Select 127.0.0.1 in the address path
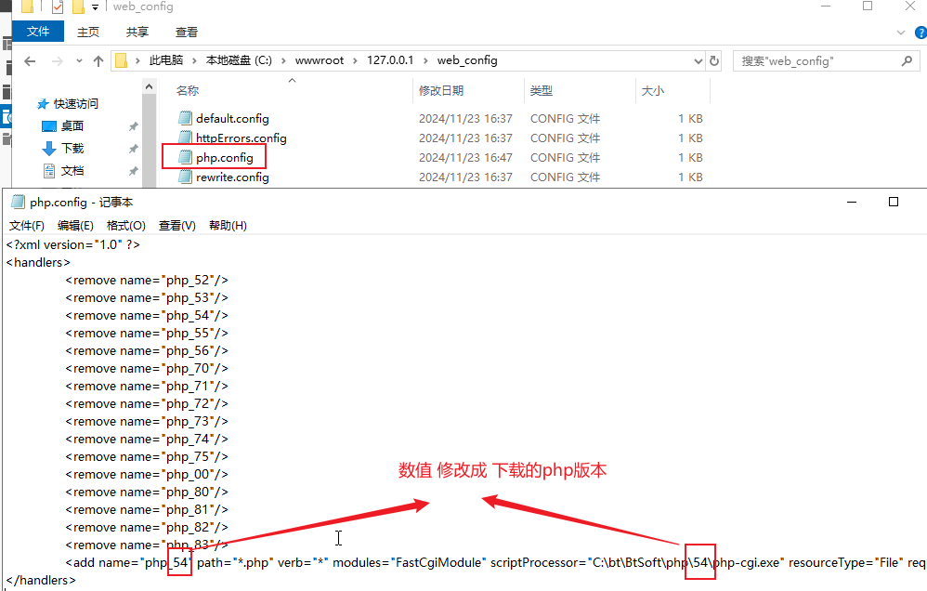The width and height of the screenshot is (927, 591). coord(390,60)
